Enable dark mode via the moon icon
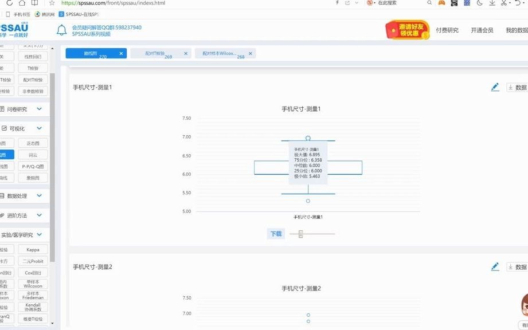528x330 pixels. coord(479,3)
